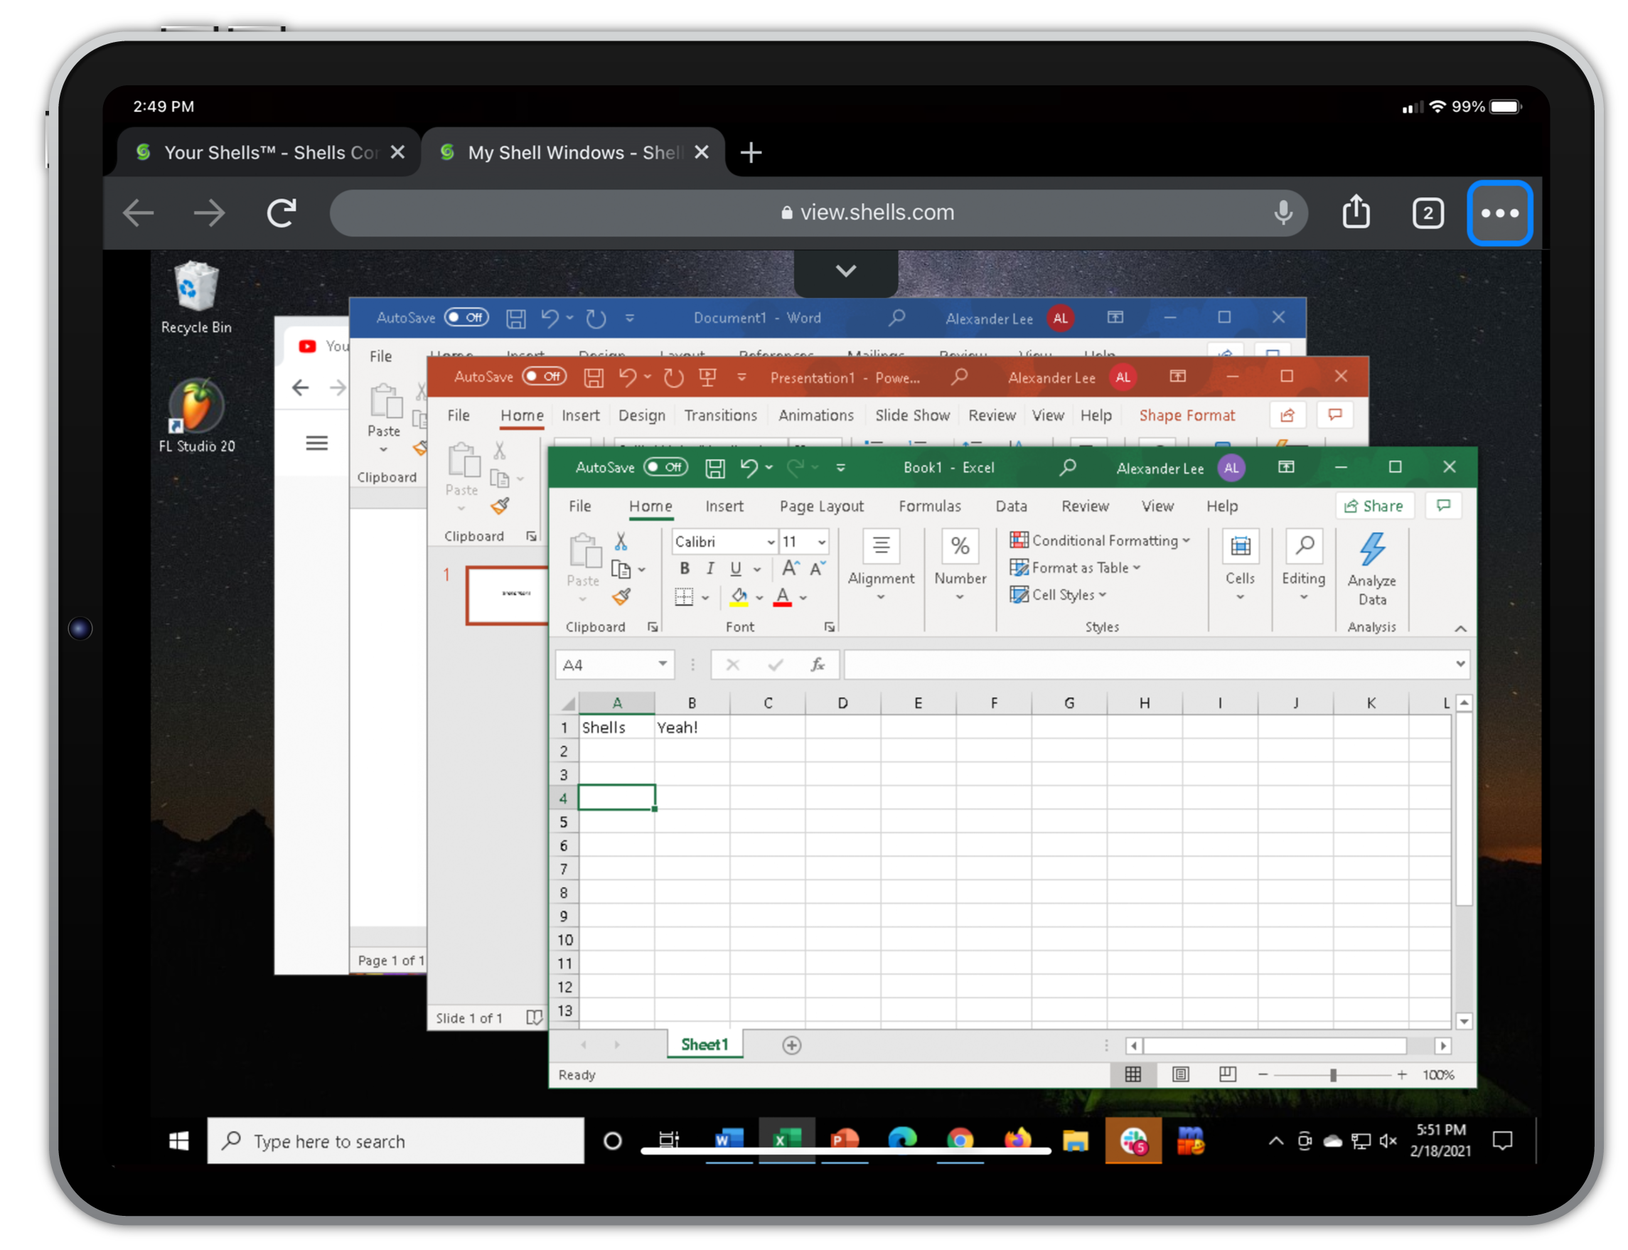Open PowerPoint Transitions tab

pos(720,416)
